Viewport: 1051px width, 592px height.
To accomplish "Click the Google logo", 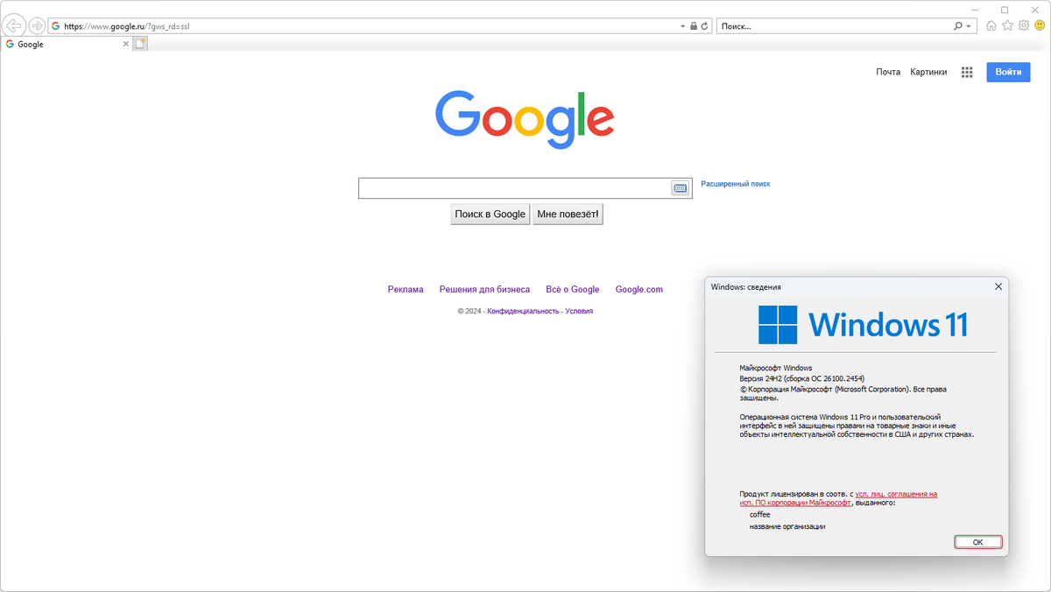I will tap(525, 119).
